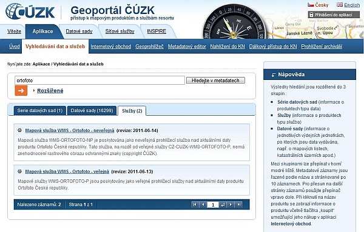Image resolution: width=364 pixels, height=232 pixels.
Task: Open Mapová služba WMS - Ortofoto - veřejná
Action: coord(67,171)
